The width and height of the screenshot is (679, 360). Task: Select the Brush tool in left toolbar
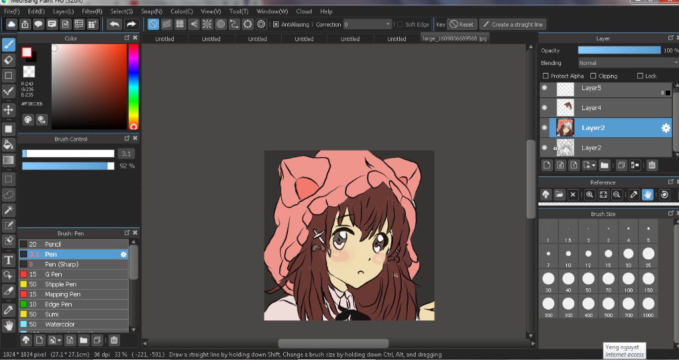[8, 44]
